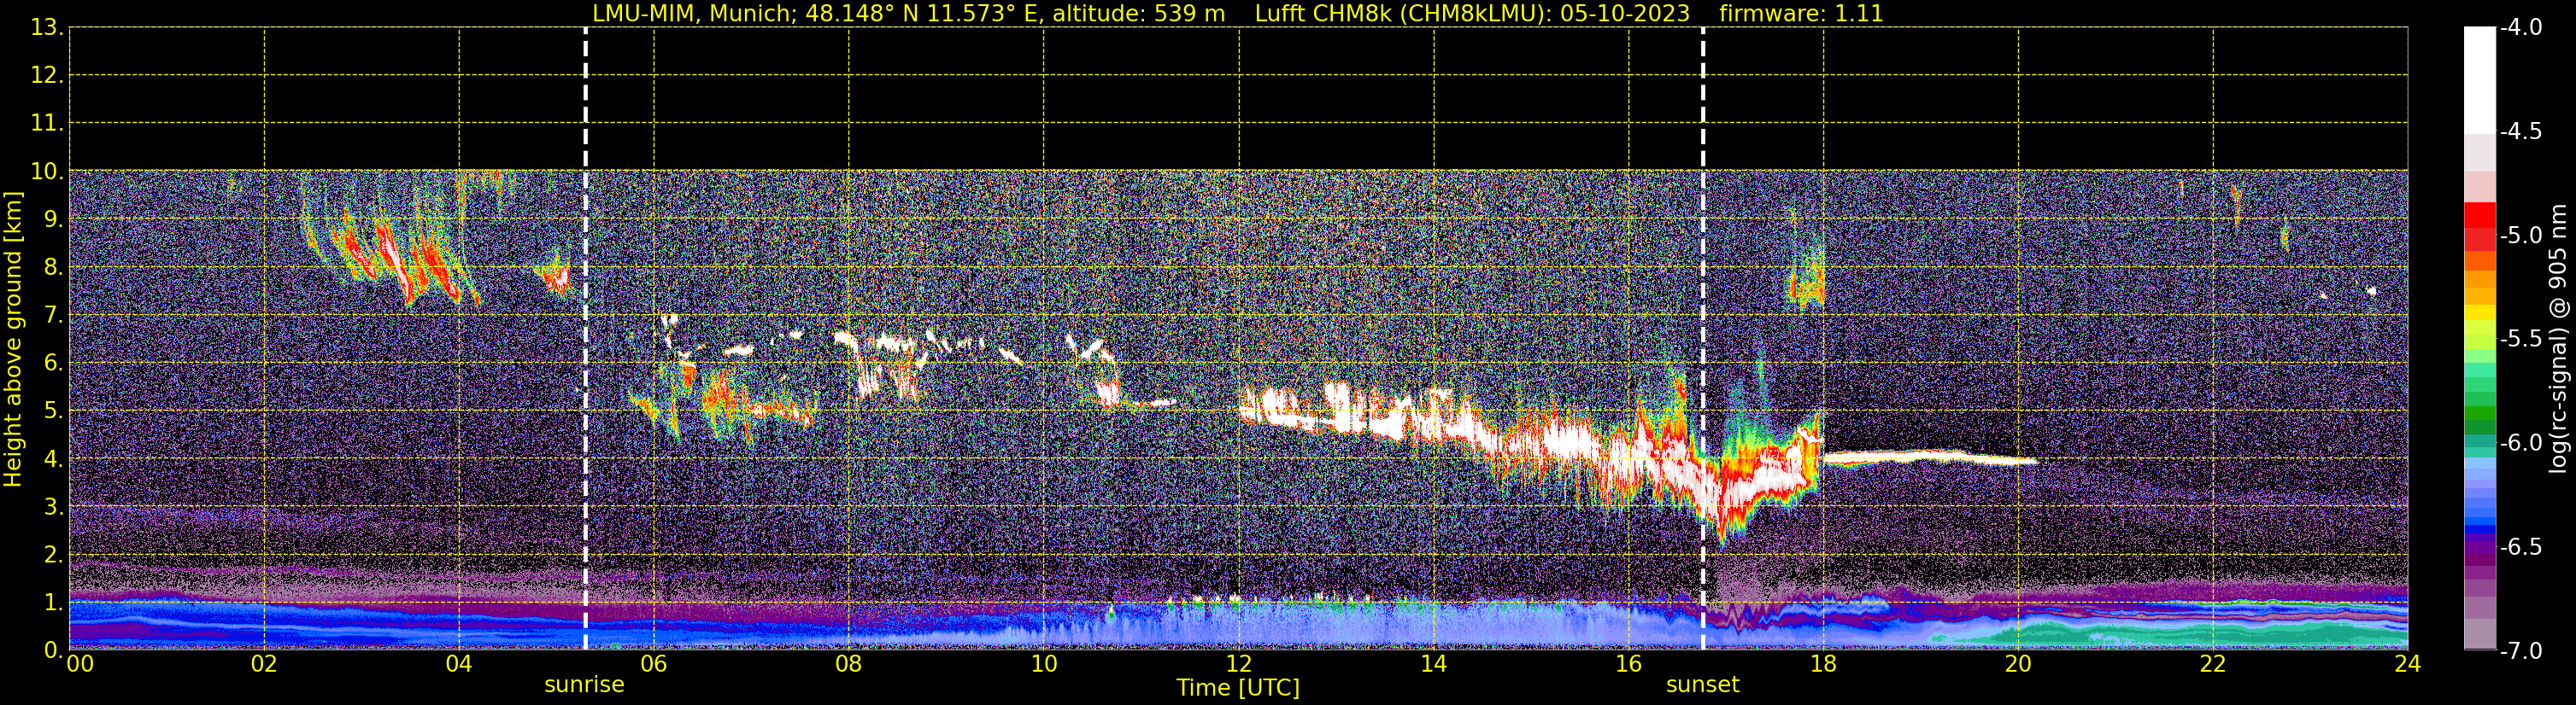Click the '08' tick on the time axis
This screenshot has width=2576, height=705.
(849, 664)
